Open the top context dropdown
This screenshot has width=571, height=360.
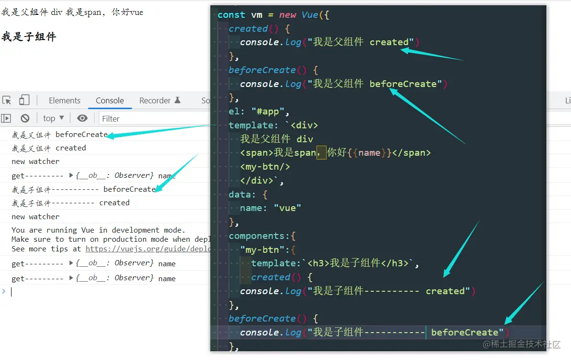point(53,118)
